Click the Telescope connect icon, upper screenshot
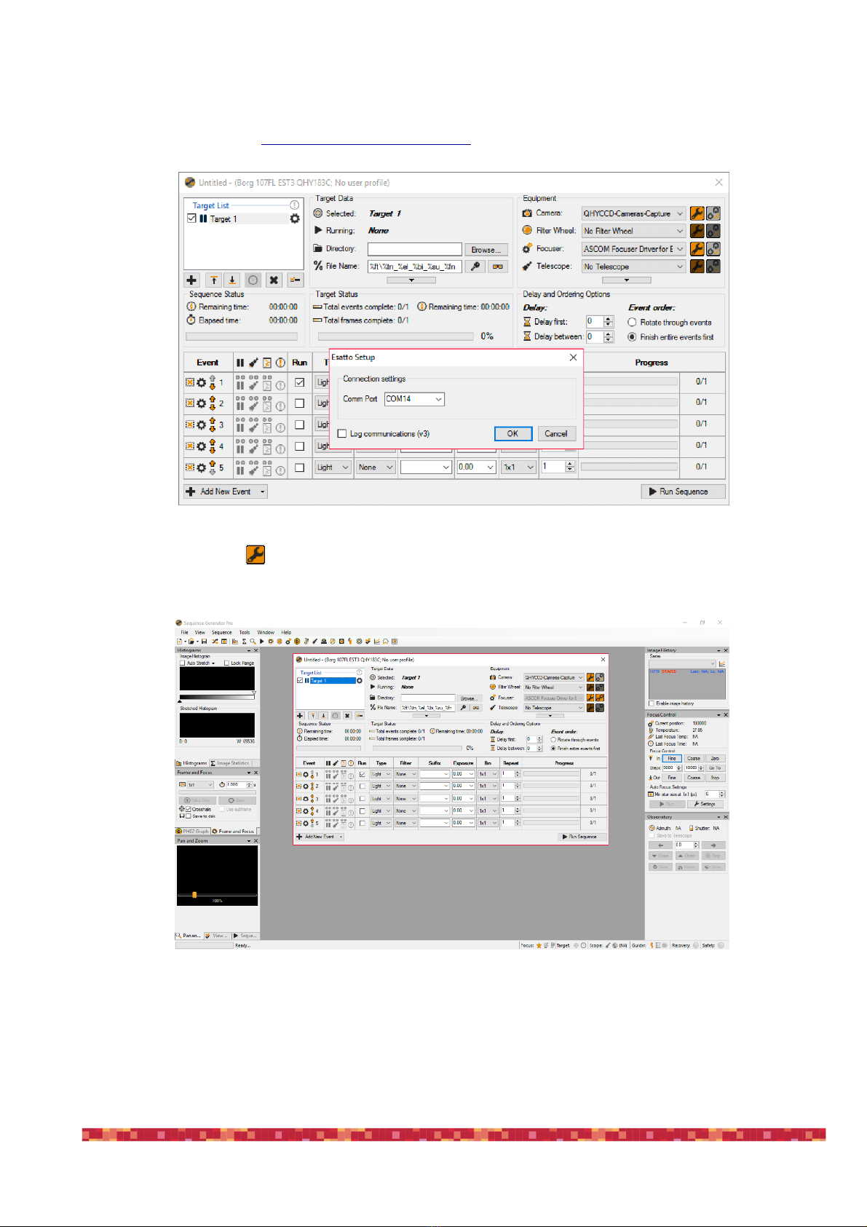 pyautogui.click(x=713, y=267)
